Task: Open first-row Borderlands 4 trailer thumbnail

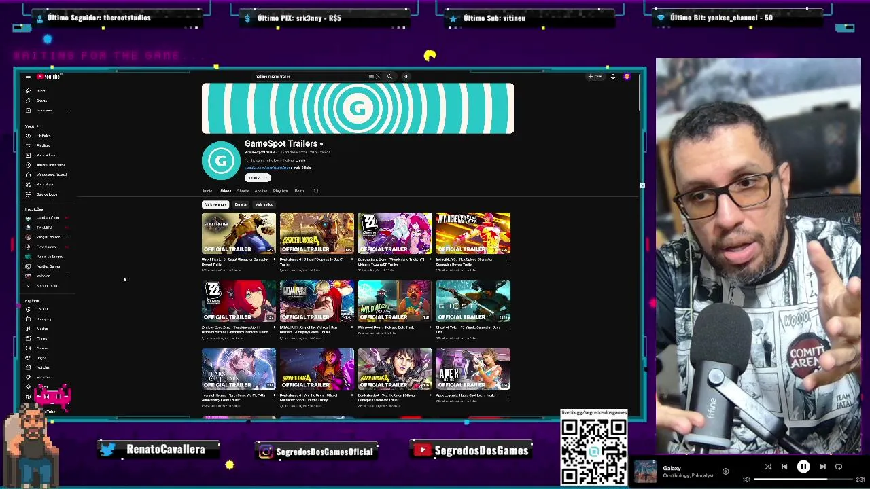Action: (x=317, y=233)
